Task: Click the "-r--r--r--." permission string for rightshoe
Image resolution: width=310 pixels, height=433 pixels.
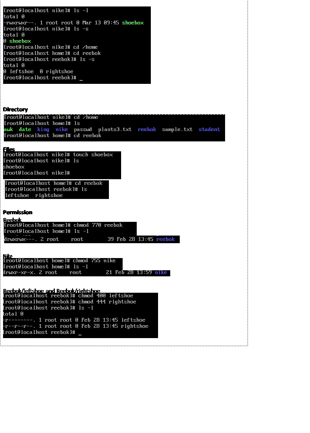Action: point(19,326)
